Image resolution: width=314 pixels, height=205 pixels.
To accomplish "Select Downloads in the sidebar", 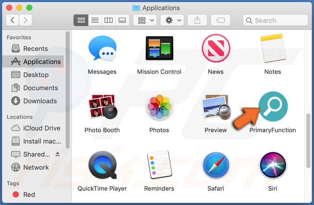I will pos(33,101).
